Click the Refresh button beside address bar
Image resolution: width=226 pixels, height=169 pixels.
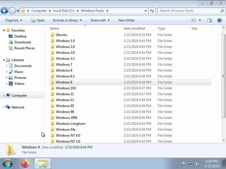152,11
